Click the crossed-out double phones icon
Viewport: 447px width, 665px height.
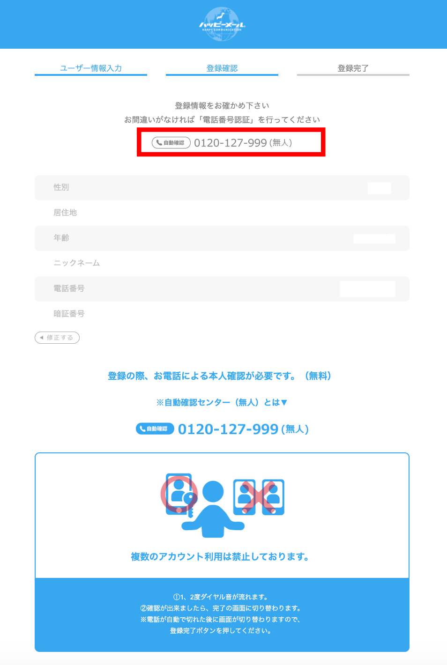click(x=259, y=497)
